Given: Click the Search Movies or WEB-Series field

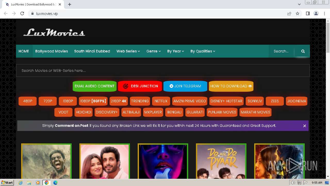Looking at the screenshot, I should (163, 71).
